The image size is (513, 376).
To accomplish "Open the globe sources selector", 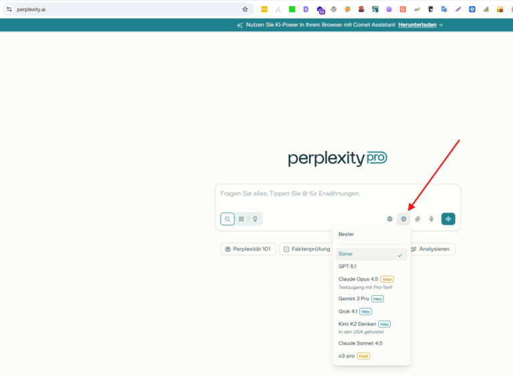I will [x=390, y=219].
